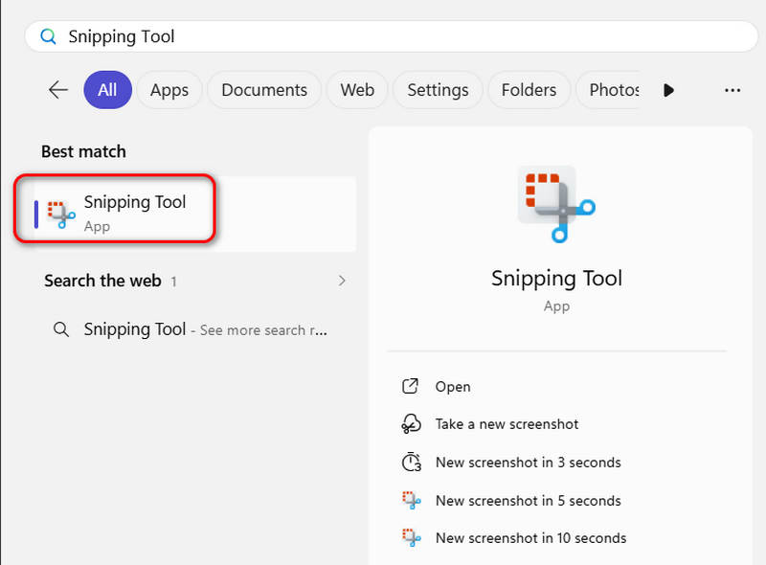Click icon beside New screenshot in 5 seconds
766x565 pixels.
tap(411, 500)
